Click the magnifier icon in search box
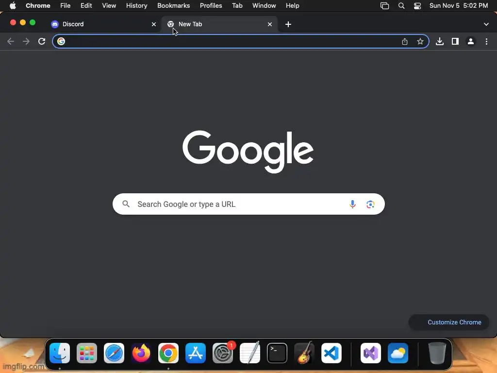The width and height of the screenshot is (497, 373). coord(126,203)
